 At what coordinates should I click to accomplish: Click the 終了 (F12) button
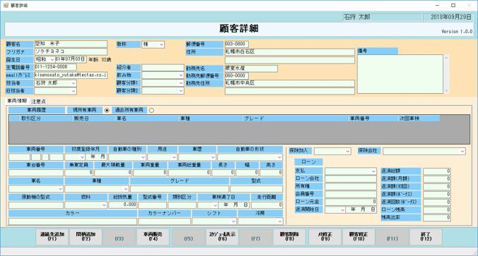tap(426, 236)
